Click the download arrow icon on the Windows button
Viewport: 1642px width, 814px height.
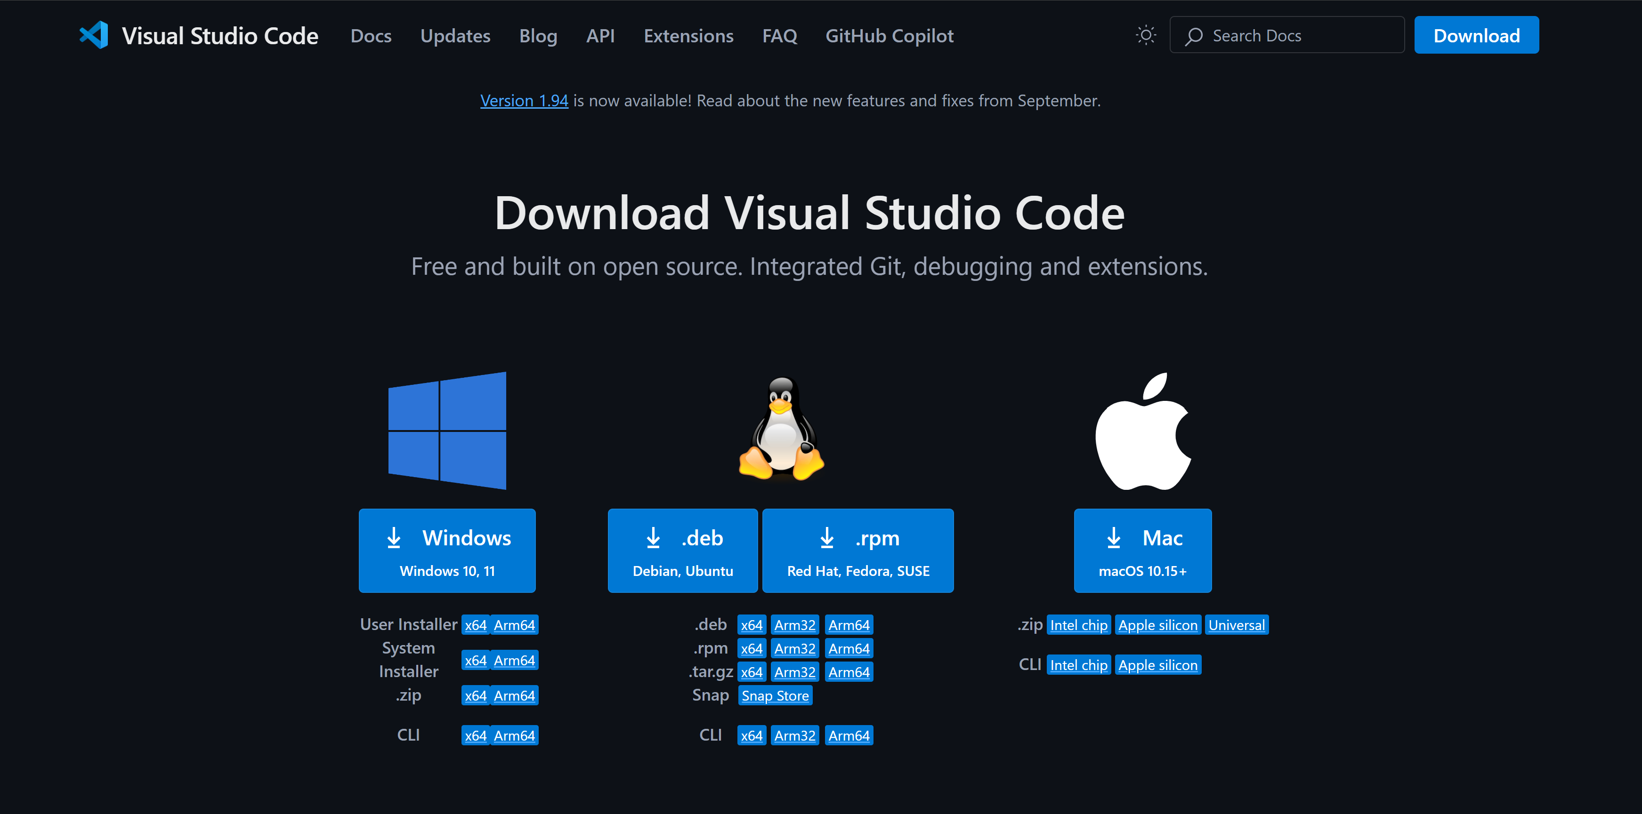(394, 538)
